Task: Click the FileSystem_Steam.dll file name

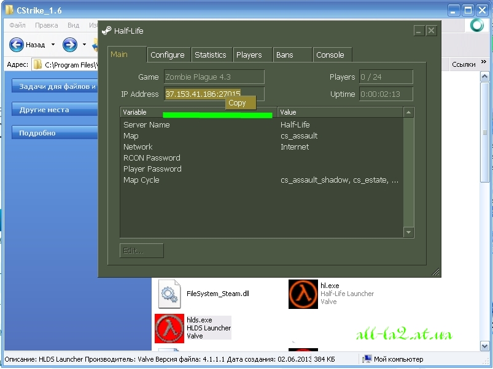Action: tap(218, 294)
